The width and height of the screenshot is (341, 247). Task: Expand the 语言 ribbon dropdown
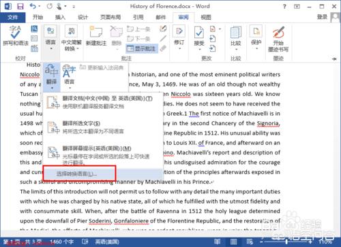50,38
